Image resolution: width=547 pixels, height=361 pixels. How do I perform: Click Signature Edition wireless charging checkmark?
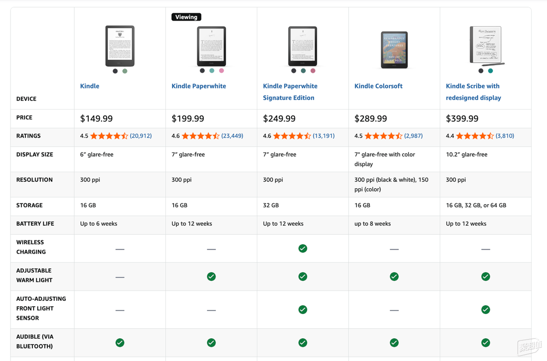pyautogui.click(x=303, y=248)
